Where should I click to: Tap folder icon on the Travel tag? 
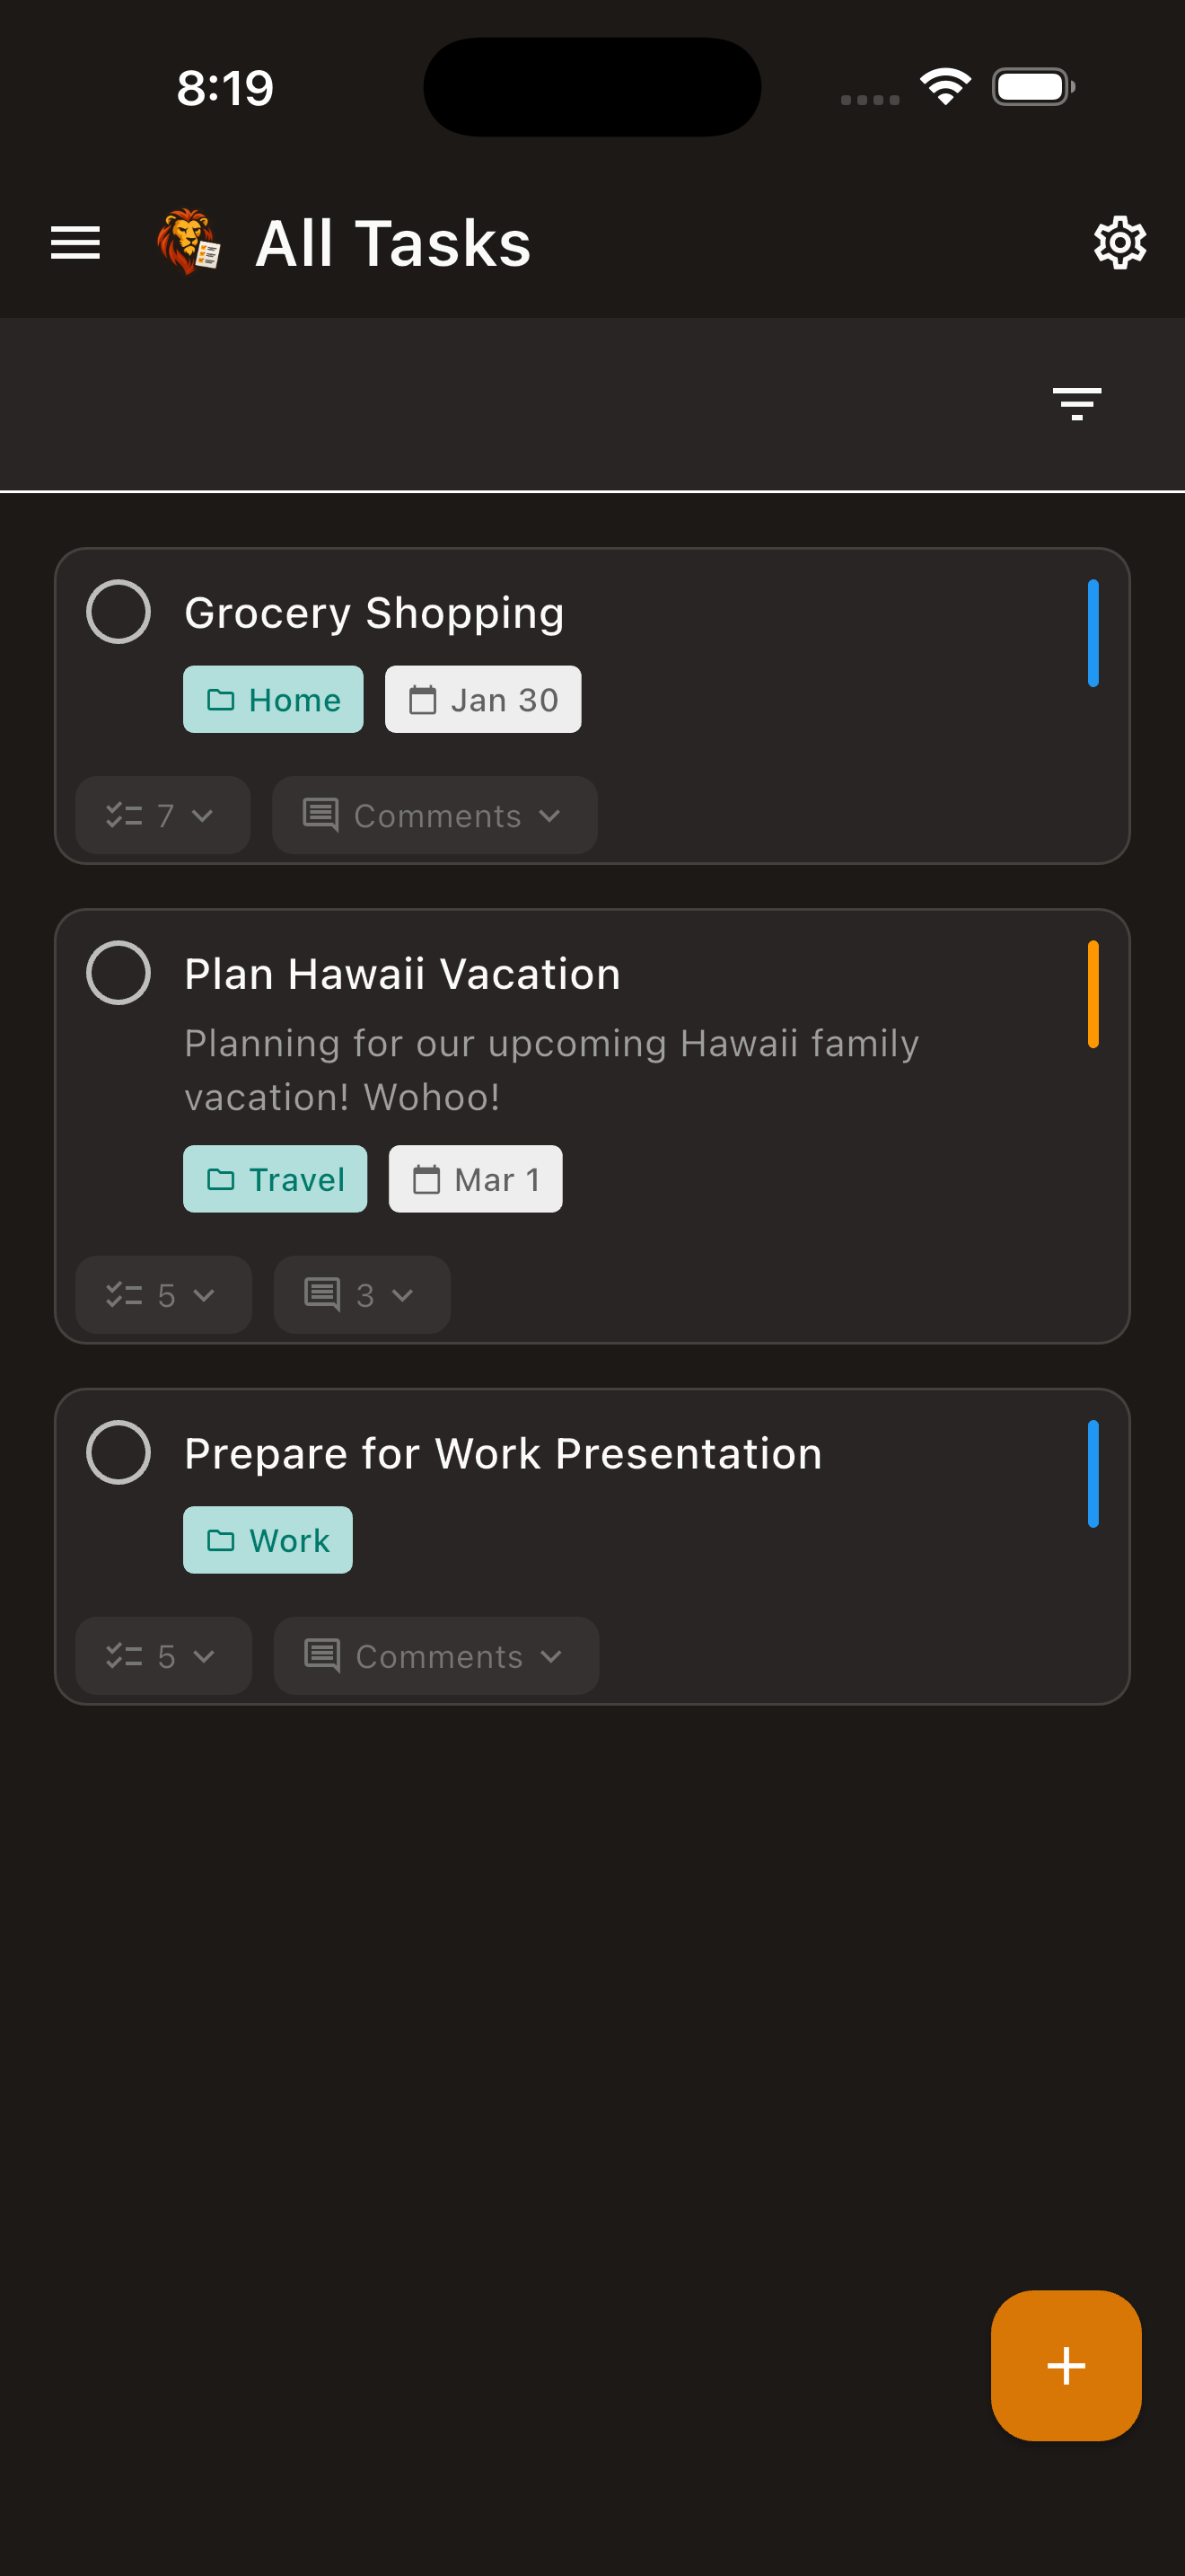tap(221, 1180)
